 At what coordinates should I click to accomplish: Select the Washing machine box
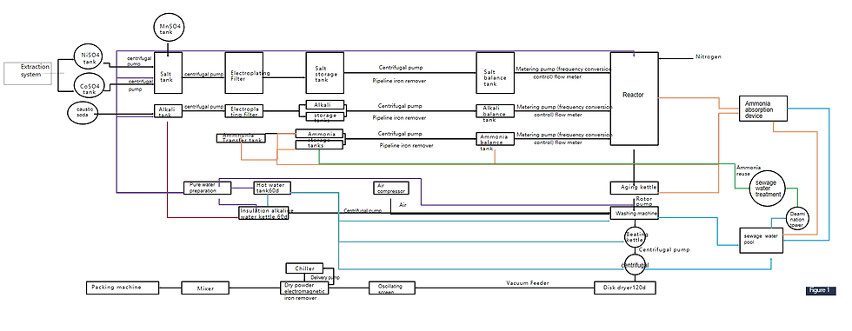(634, 214)
